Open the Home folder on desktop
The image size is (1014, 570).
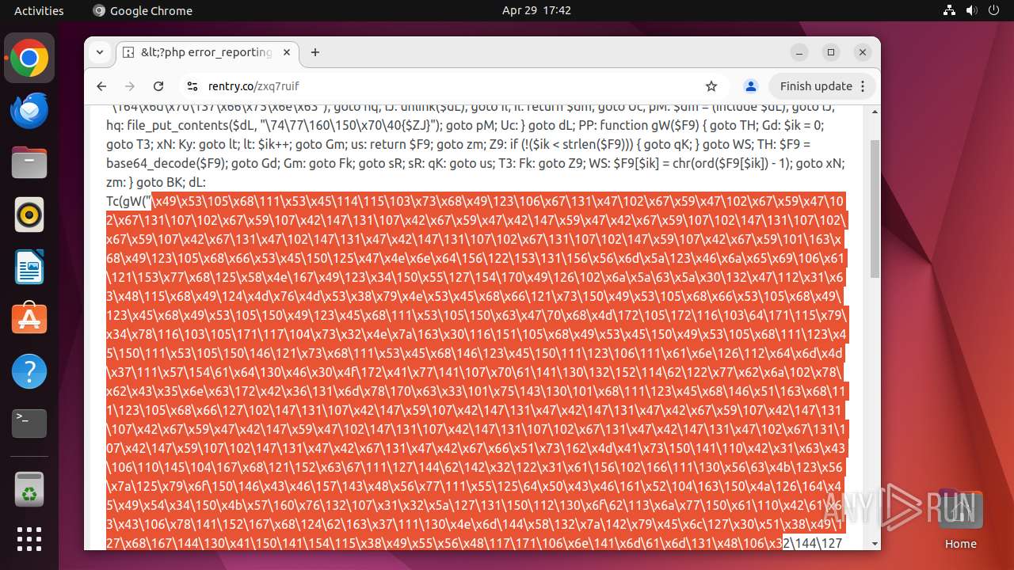click(960, 519)
